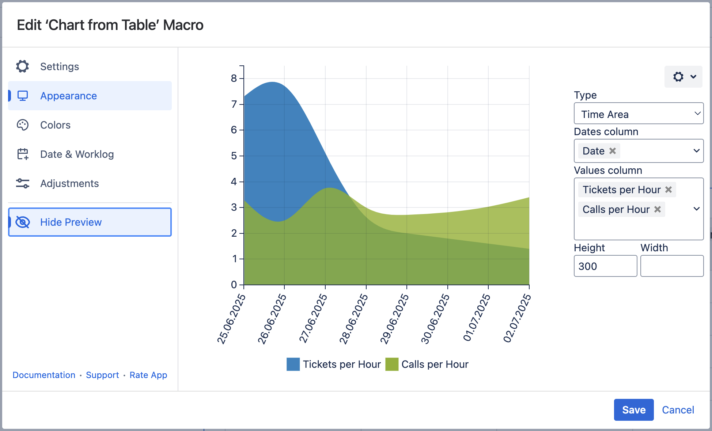This screenshot has width=712, height=431.
Task: Click into the Width input field
Action: tap(672, 266)
